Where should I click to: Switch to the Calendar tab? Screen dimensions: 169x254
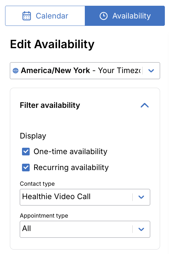click(x=45, y=16)
